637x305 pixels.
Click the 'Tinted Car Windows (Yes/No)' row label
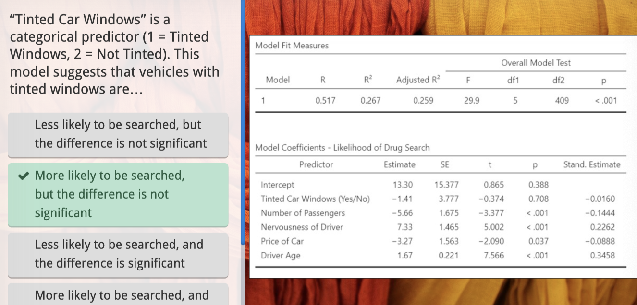[x=315, y=199]
